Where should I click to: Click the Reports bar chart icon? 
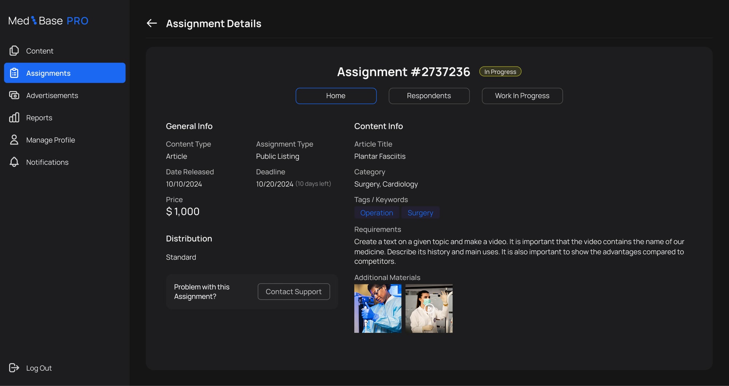(x=14, y=118)
